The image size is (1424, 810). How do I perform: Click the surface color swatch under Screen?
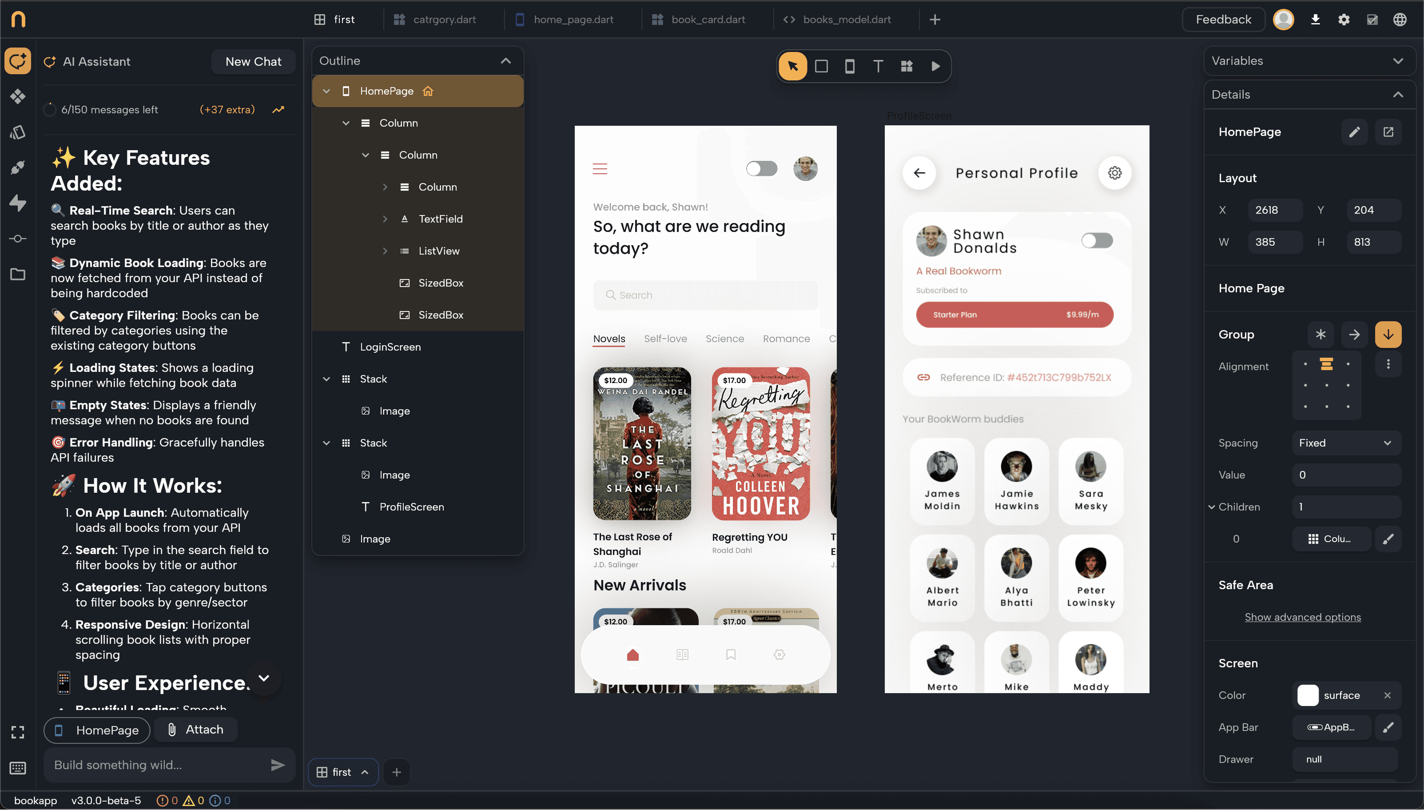[x=1309, y=695]
